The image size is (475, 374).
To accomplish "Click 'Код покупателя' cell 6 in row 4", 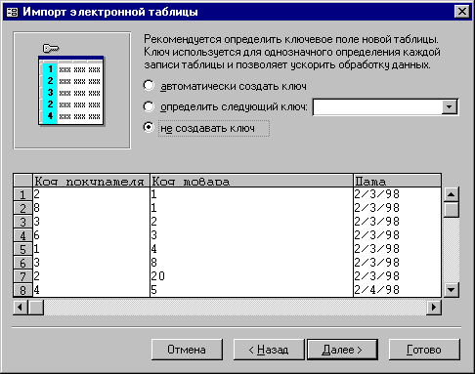I will click(x=91, y=235).
